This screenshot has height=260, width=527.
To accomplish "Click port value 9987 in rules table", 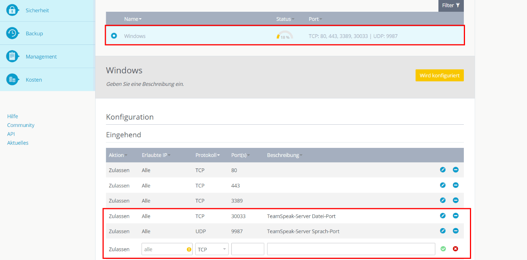I will [x=237, y=231].
